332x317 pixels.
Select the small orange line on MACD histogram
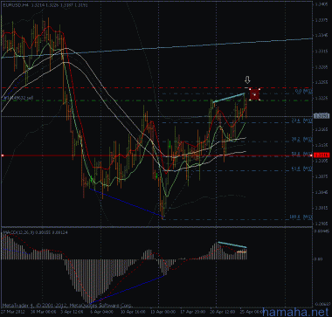tap(241, 252)
